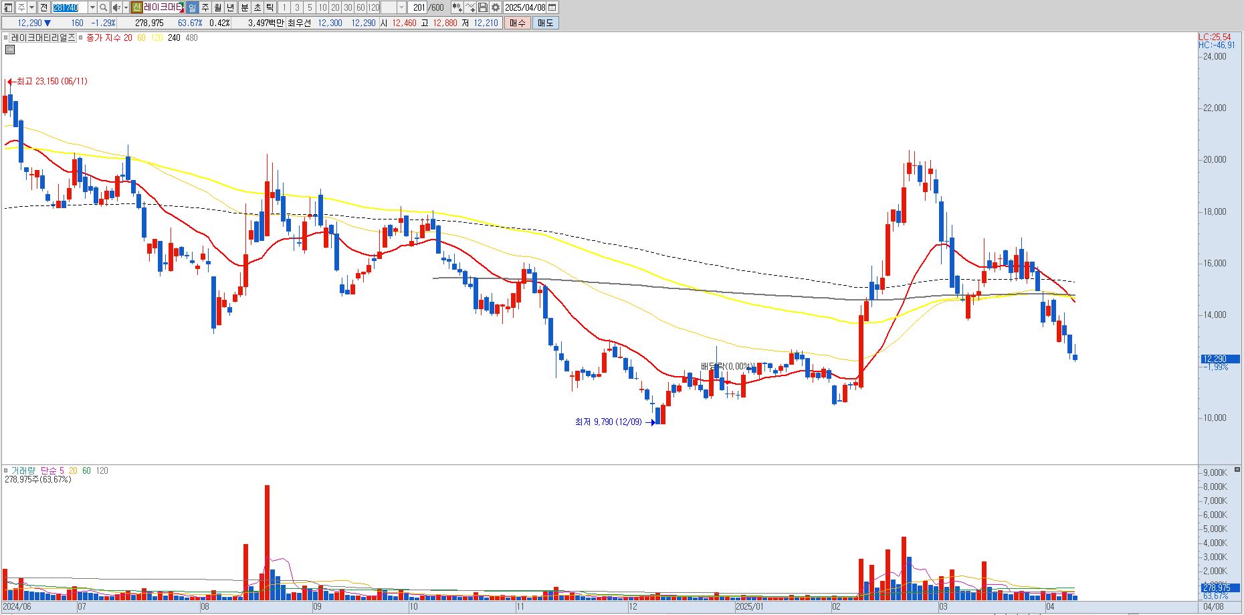Click the candle add tool icon
Image resolution: width=1244 pixels, height=615 pixels.
[x=457, y=7]
